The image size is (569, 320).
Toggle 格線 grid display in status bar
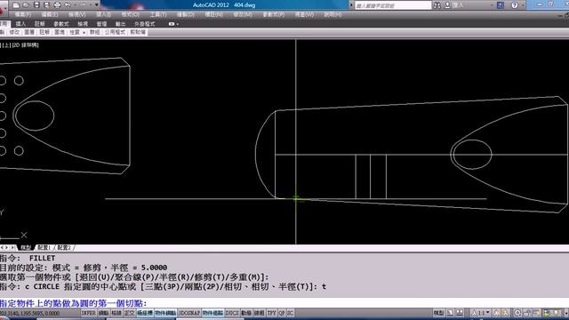pos(116,313)
